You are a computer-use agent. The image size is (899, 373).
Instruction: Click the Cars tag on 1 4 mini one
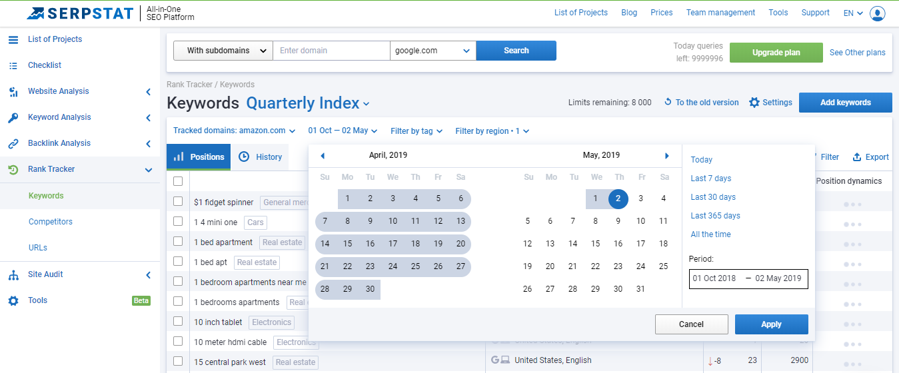(x=255, y=222)
